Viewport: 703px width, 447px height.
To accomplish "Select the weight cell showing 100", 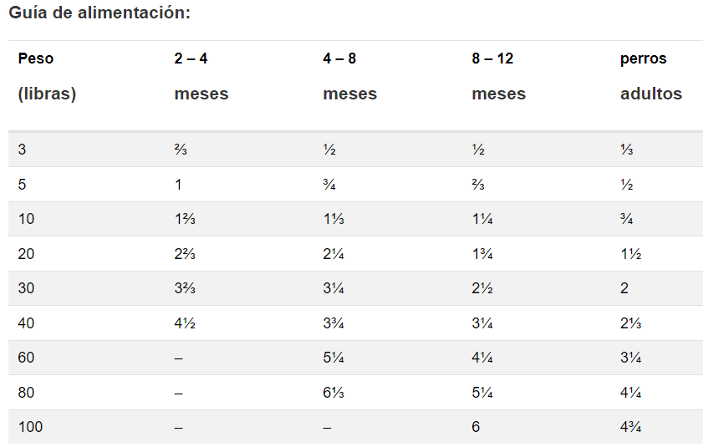I will (x=30, y=427).
